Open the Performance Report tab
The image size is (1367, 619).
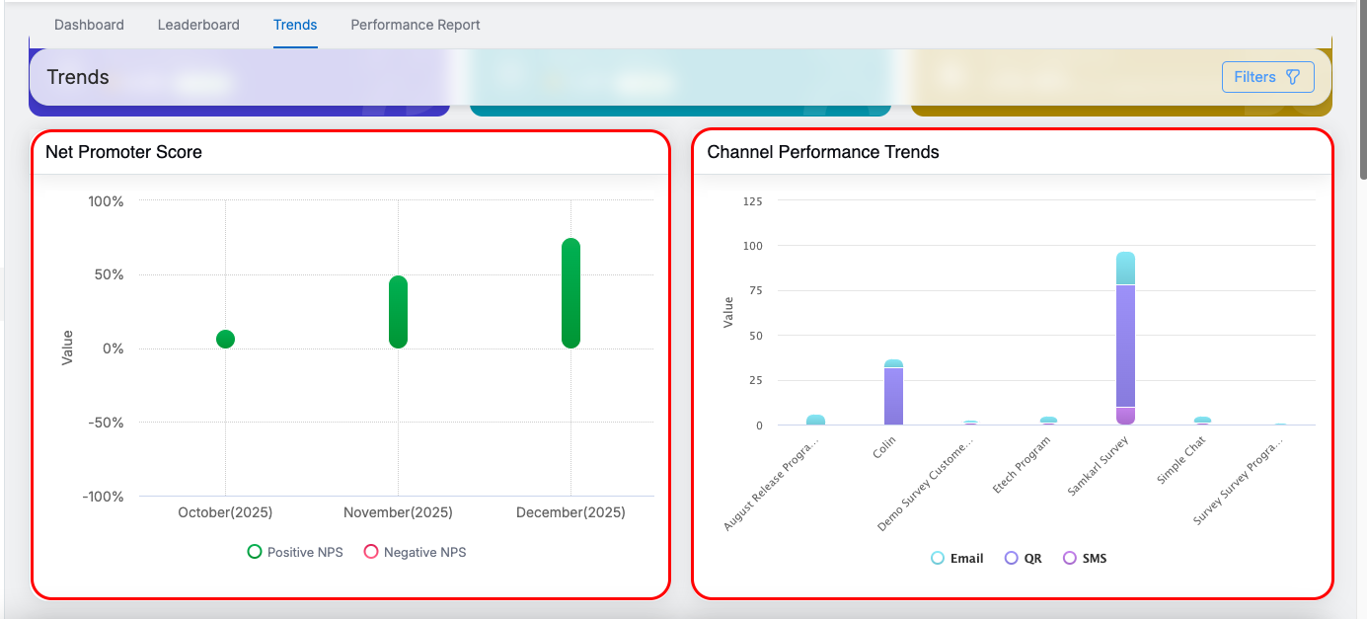416,25
